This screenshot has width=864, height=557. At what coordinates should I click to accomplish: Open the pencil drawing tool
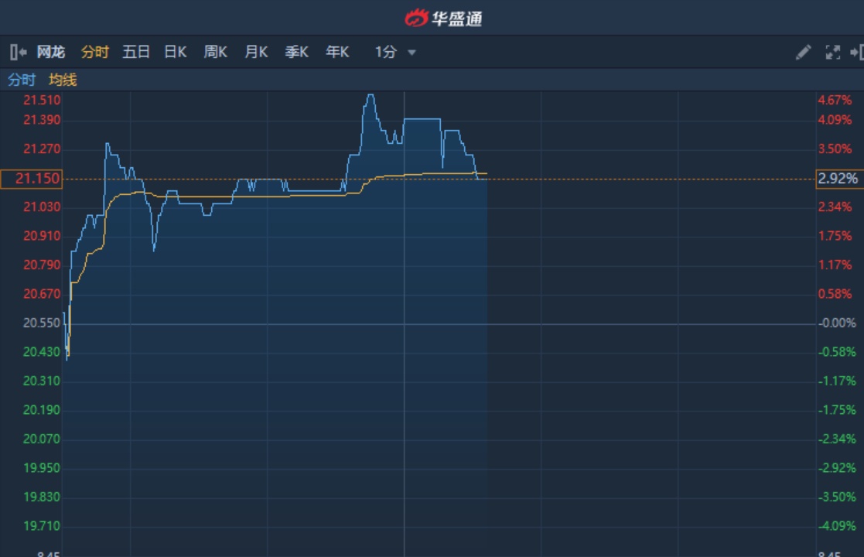point(804,53)
